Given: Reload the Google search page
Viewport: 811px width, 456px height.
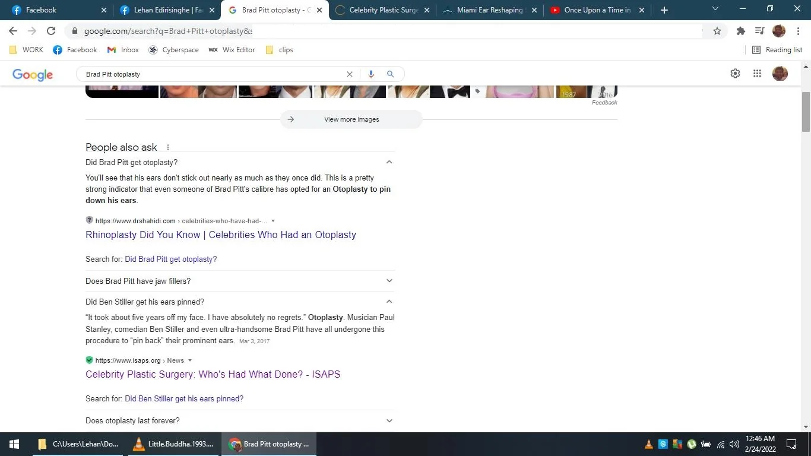Looking at the screenshot, I should click(51, 31).
